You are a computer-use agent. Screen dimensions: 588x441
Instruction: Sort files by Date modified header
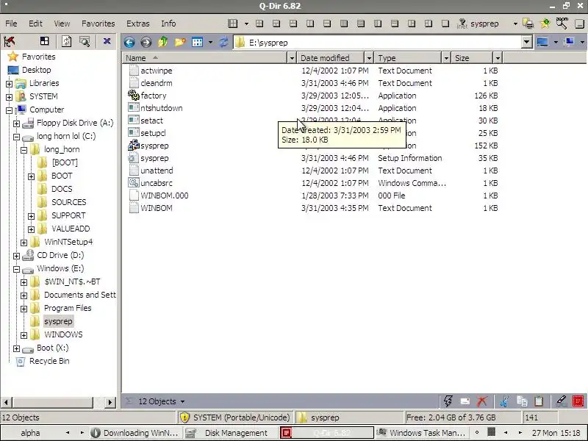click(331, 58)
